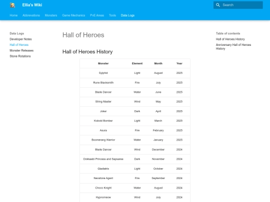
Task: Open Stone Rotations in the sidebar
Action: pos(20,56)
